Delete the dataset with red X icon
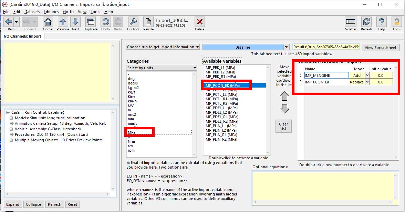Screen dimensions: 405x212 [x=199, y=22]
